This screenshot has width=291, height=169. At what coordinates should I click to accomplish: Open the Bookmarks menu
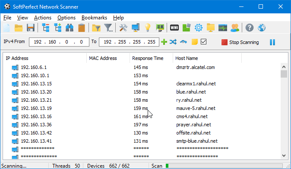pyautogui.click(x=94, y=18)
